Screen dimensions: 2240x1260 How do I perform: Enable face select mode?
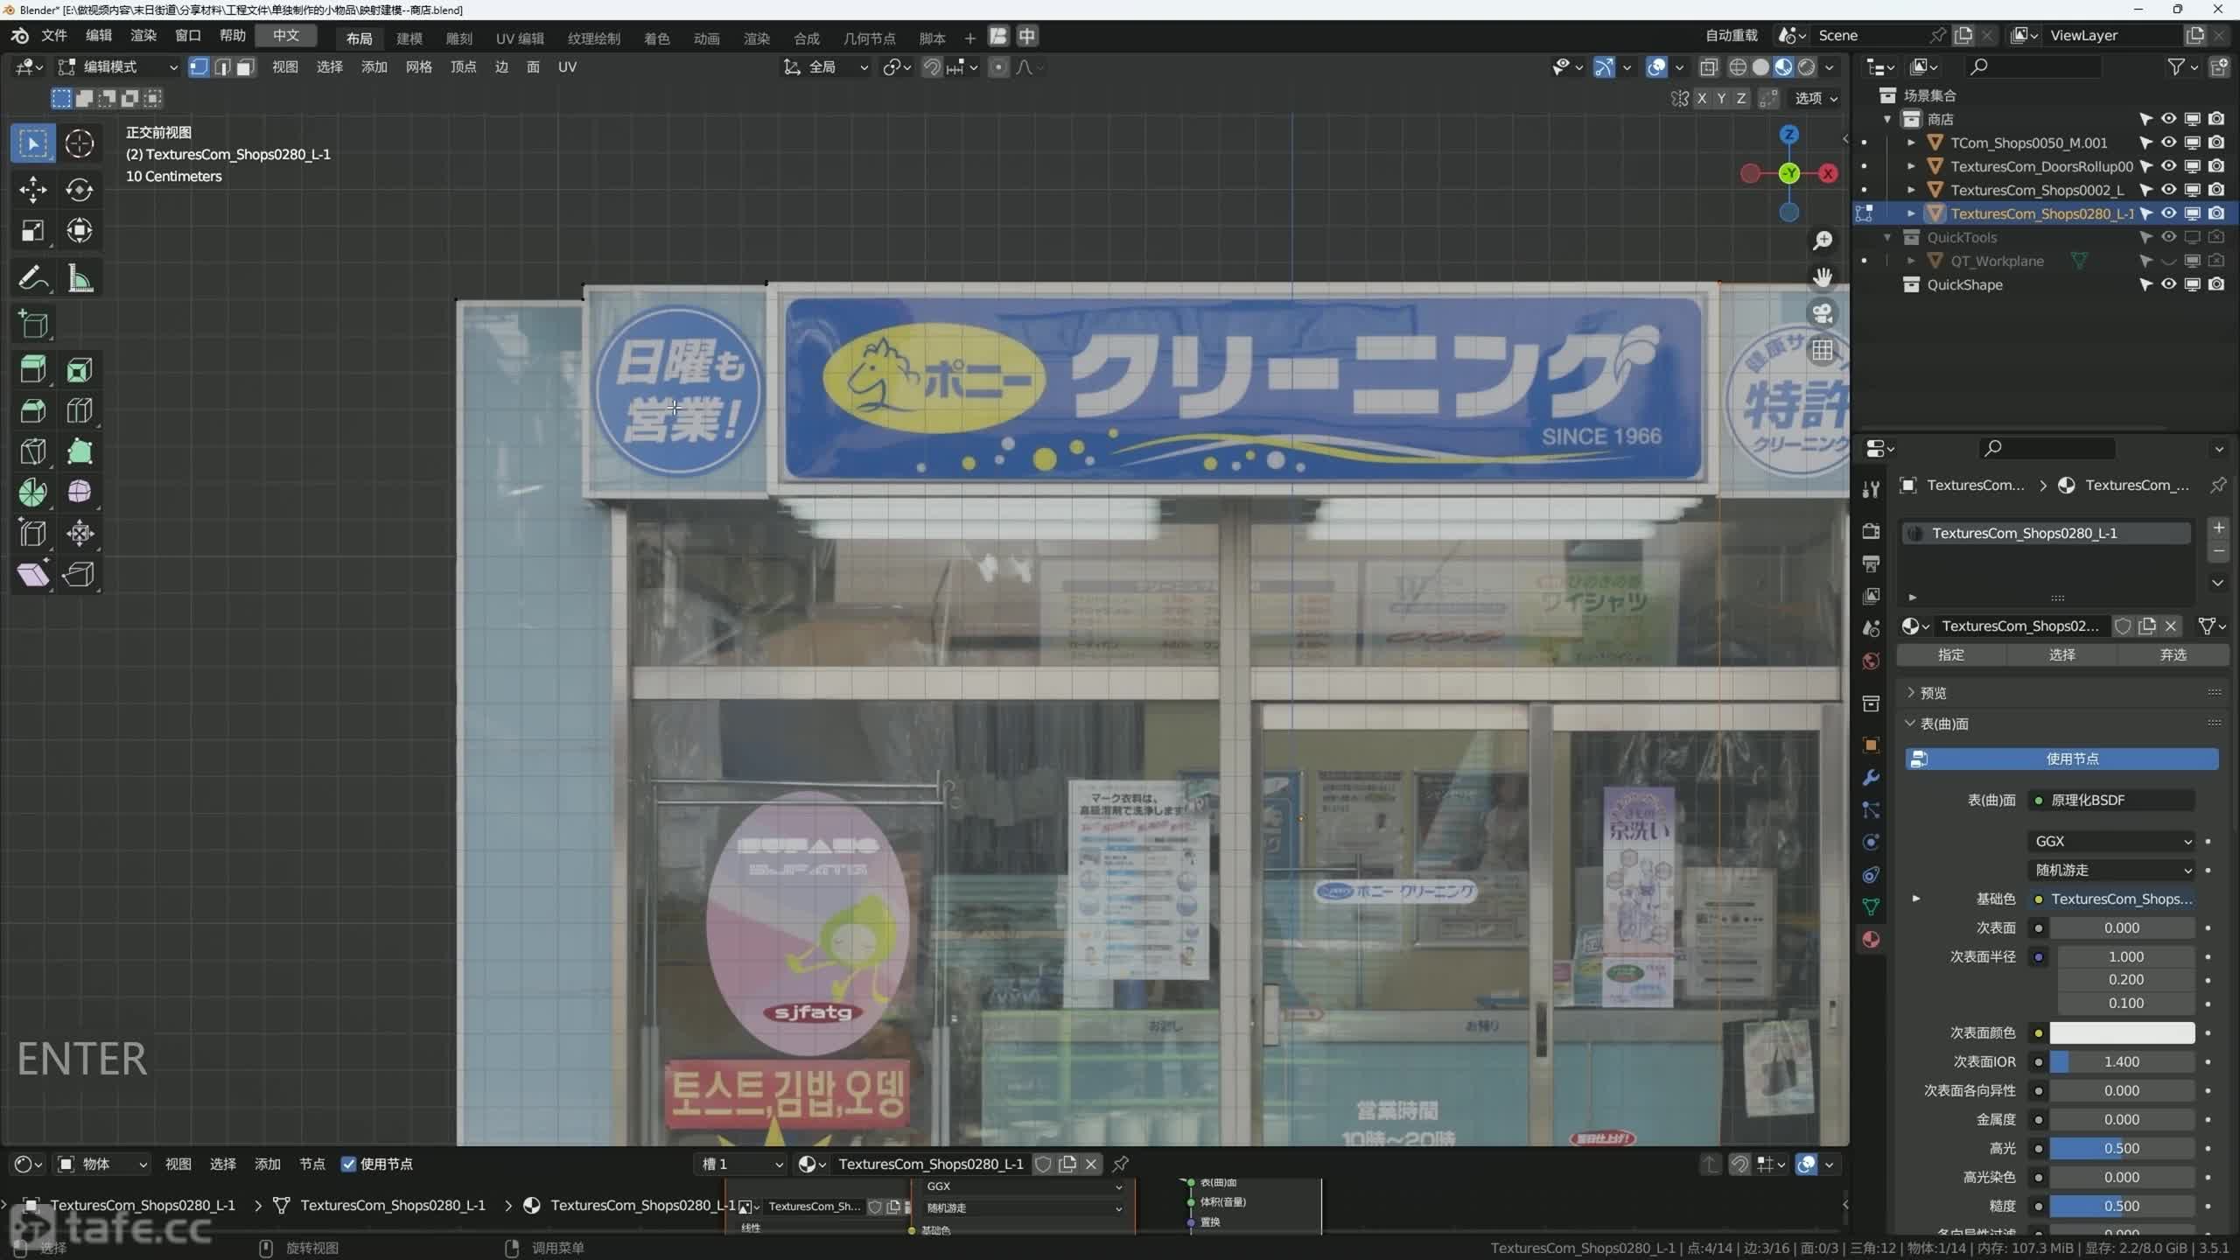tap(246, 67)
